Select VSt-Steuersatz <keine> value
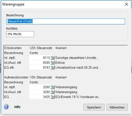This screenshot has height=116, width=132. click(61, 77)
